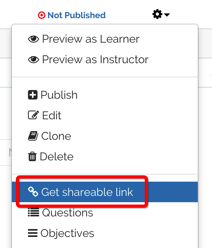Image resolution: width=212 pixels, height=248 pixels.
Task: Click the eye icon beside Preview as Learner
Action: tap(34, 39)
